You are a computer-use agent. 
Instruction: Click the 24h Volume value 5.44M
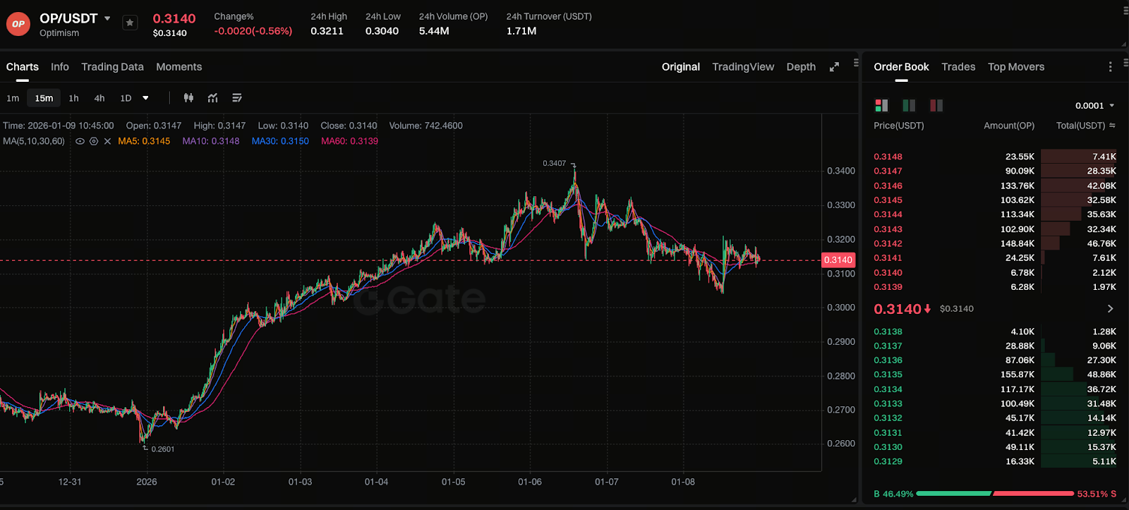pyautogui.click(x=434, y=31)
